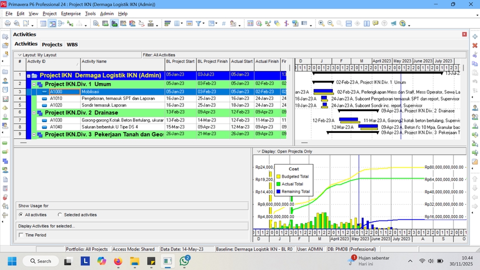Click the Data Date 14-May-23 status entry
480x270 pixels.
tap(182, 249)
